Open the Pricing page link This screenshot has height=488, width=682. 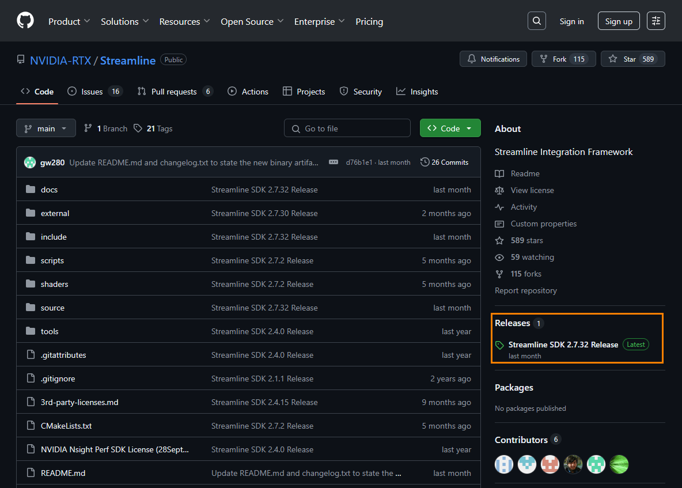point(369,21)
